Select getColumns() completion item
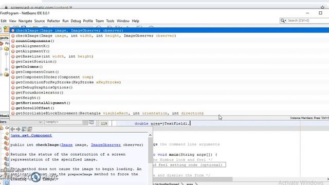 169,67
